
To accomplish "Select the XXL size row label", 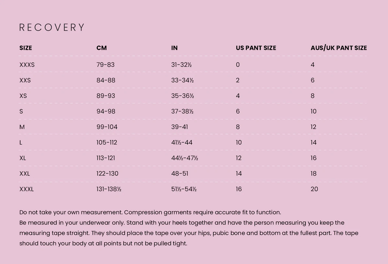I will tap(25, 174).
